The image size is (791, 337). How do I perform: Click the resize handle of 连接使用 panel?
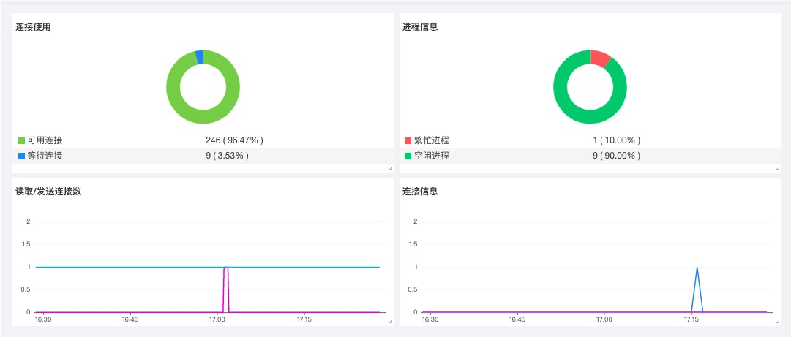(x=390, y=169)
